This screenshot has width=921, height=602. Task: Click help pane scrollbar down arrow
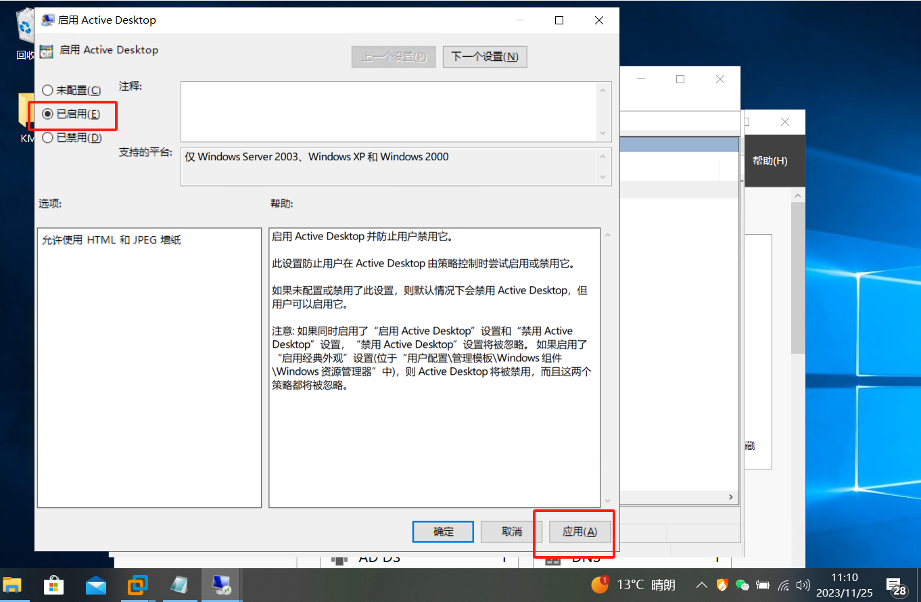(x=607, y=501)
